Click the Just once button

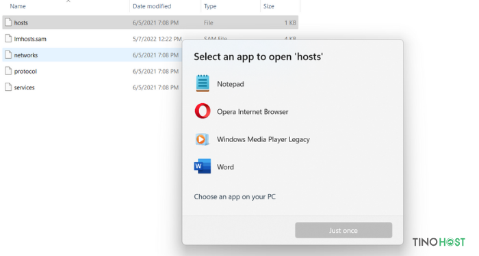[344, 230]
